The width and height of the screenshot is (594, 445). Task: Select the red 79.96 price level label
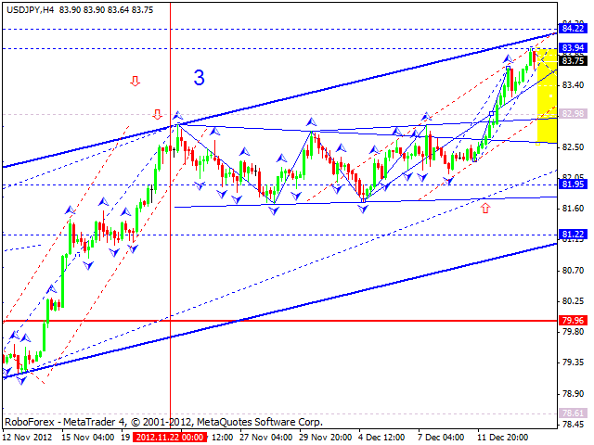pyautogui.click(x=573, y=321)
